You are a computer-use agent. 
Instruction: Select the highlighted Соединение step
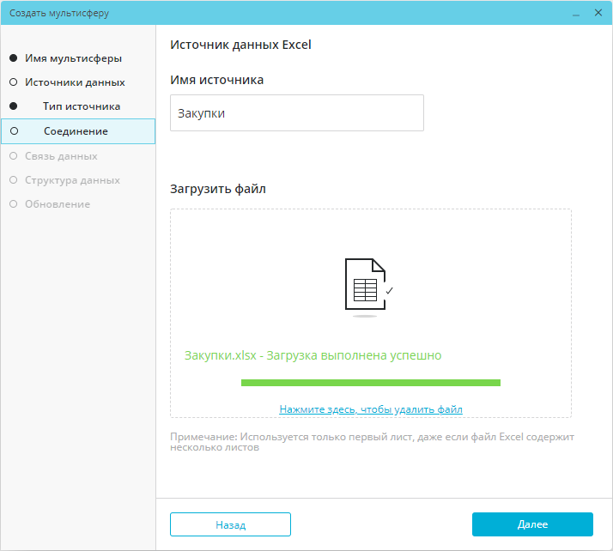pyautogui.click(x=76, y=131)
